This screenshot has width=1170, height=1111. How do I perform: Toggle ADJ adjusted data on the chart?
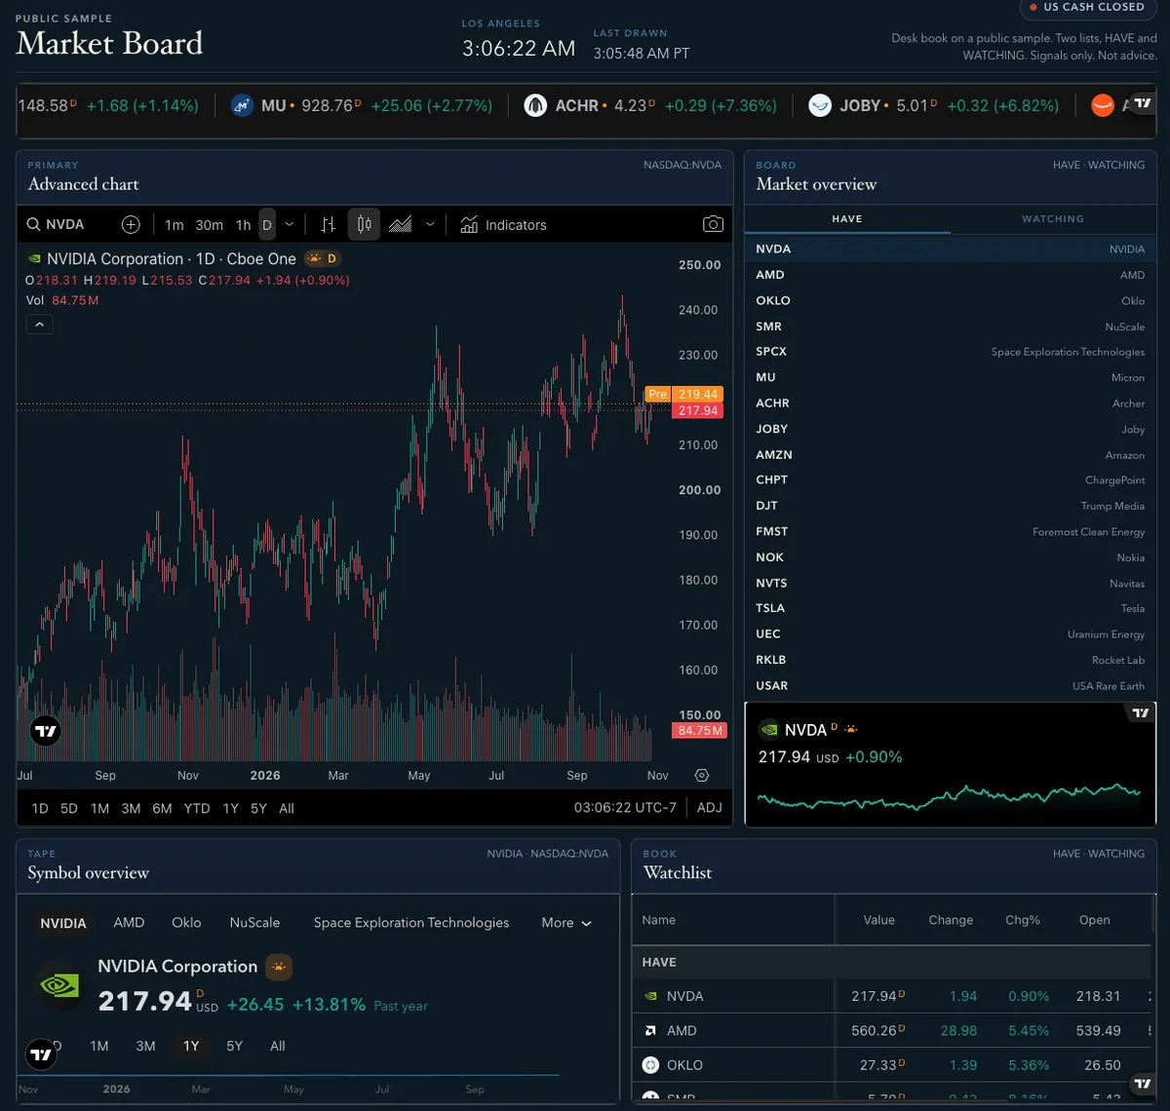point(710,808)
